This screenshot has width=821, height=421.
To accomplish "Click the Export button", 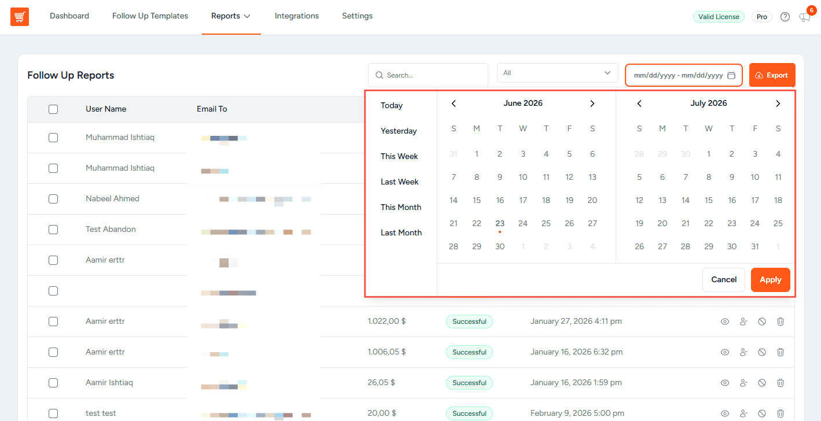I will (x=772, y=75).
